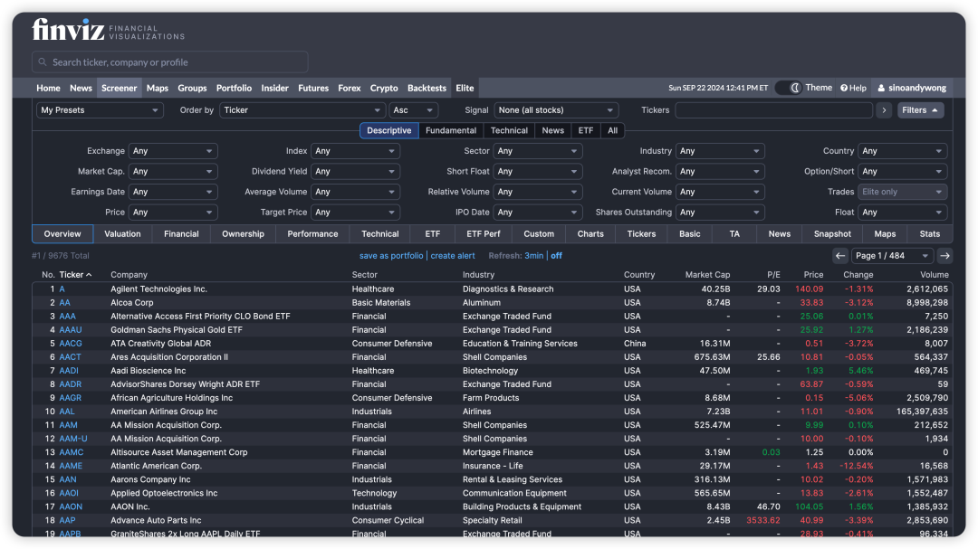Open ticker AAL link
Screen dimensions: 978x549
tap(67, 412)
